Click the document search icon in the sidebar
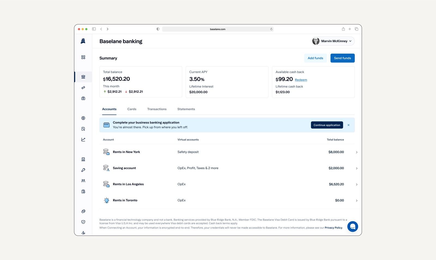Viewport: 436px width, 260px height. pos(83,129)
